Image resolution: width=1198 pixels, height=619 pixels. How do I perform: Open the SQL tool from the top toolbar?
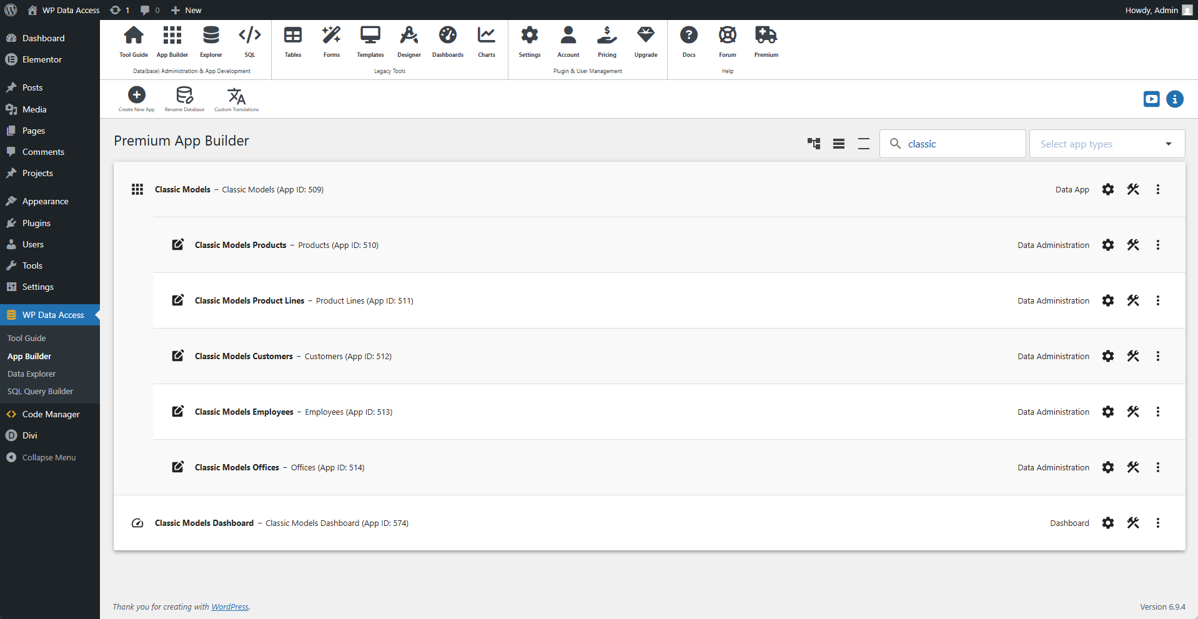click(249, 41)
